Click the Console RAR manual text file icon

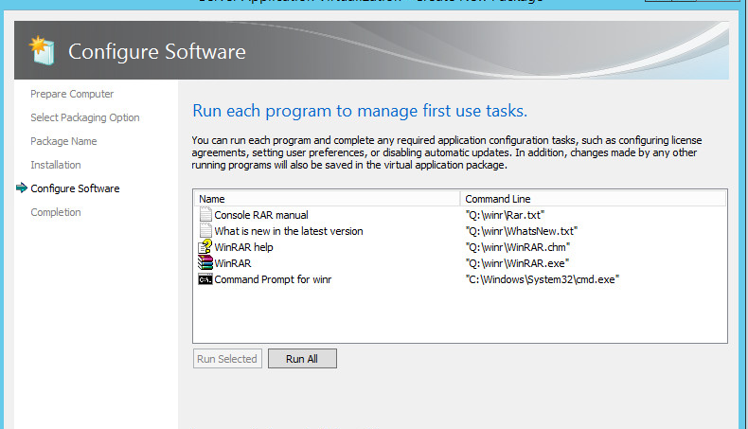point(205,215)
